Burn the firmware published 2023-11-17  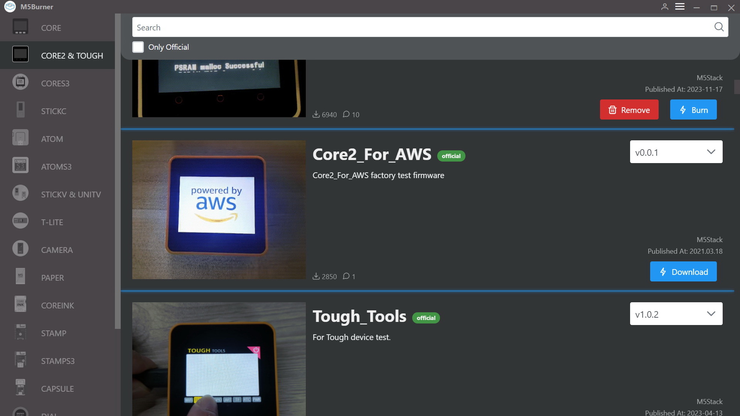(693, 110)
